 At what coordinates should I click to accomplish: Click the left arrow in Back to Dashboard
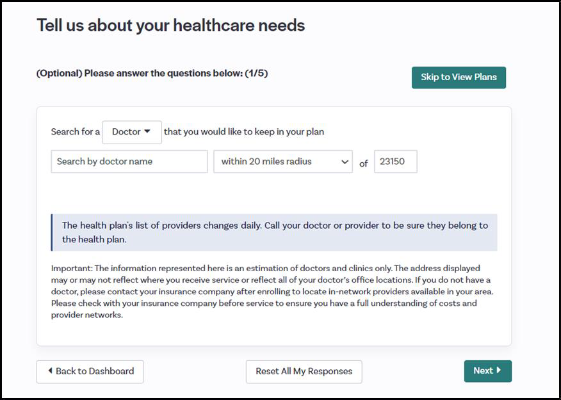[51, 371]
